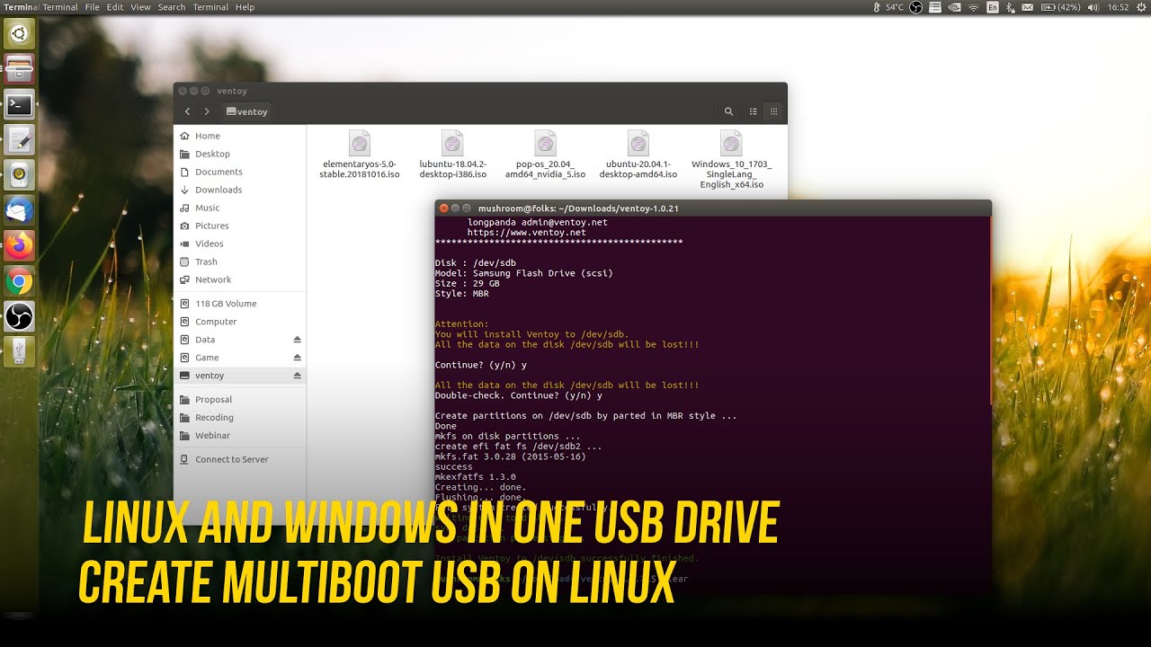
Task: Open the rightmost Terminal menu
Action: click(210, 7)
